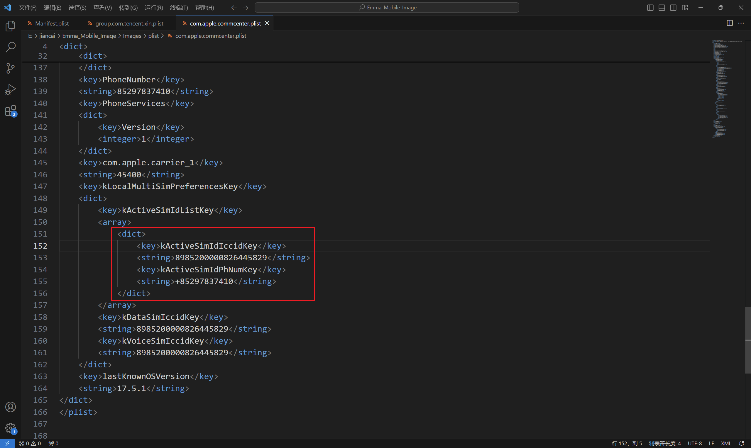Split the editor to the right

tap(730, 23)
